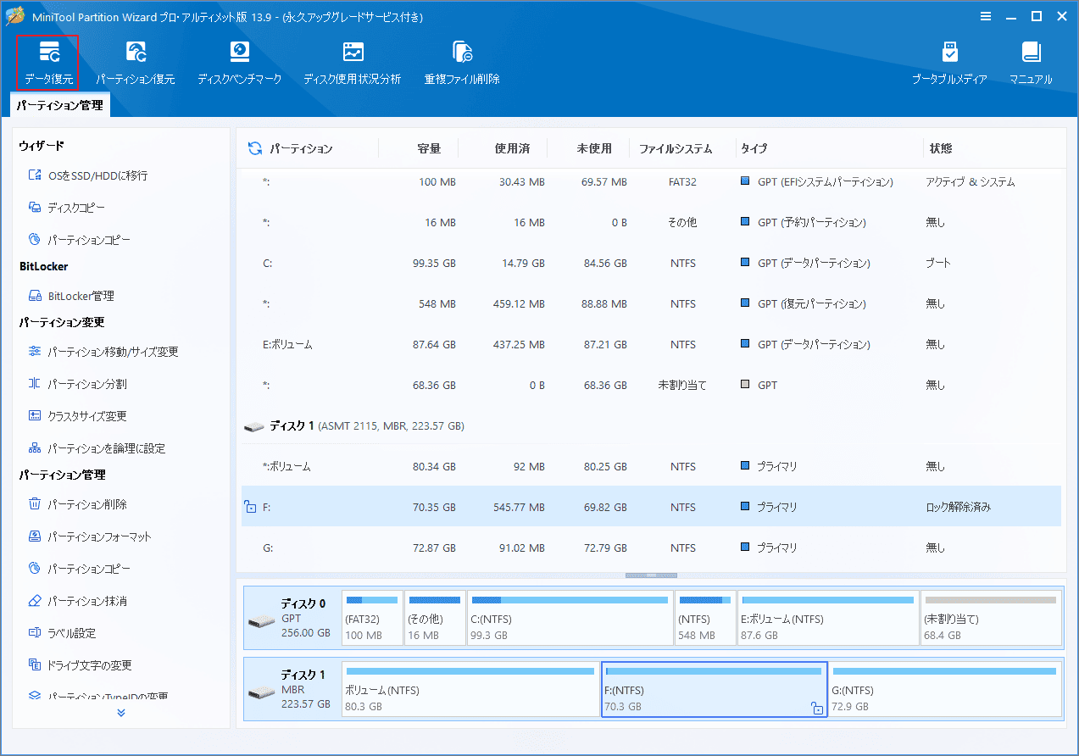
Task: Select the G: partition row
Action: (651, 548)
